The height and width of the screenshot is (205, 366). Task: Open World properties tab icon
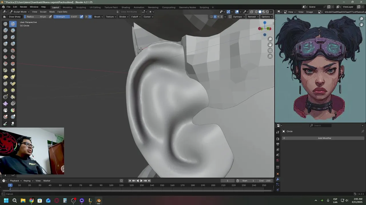(278, 160)
